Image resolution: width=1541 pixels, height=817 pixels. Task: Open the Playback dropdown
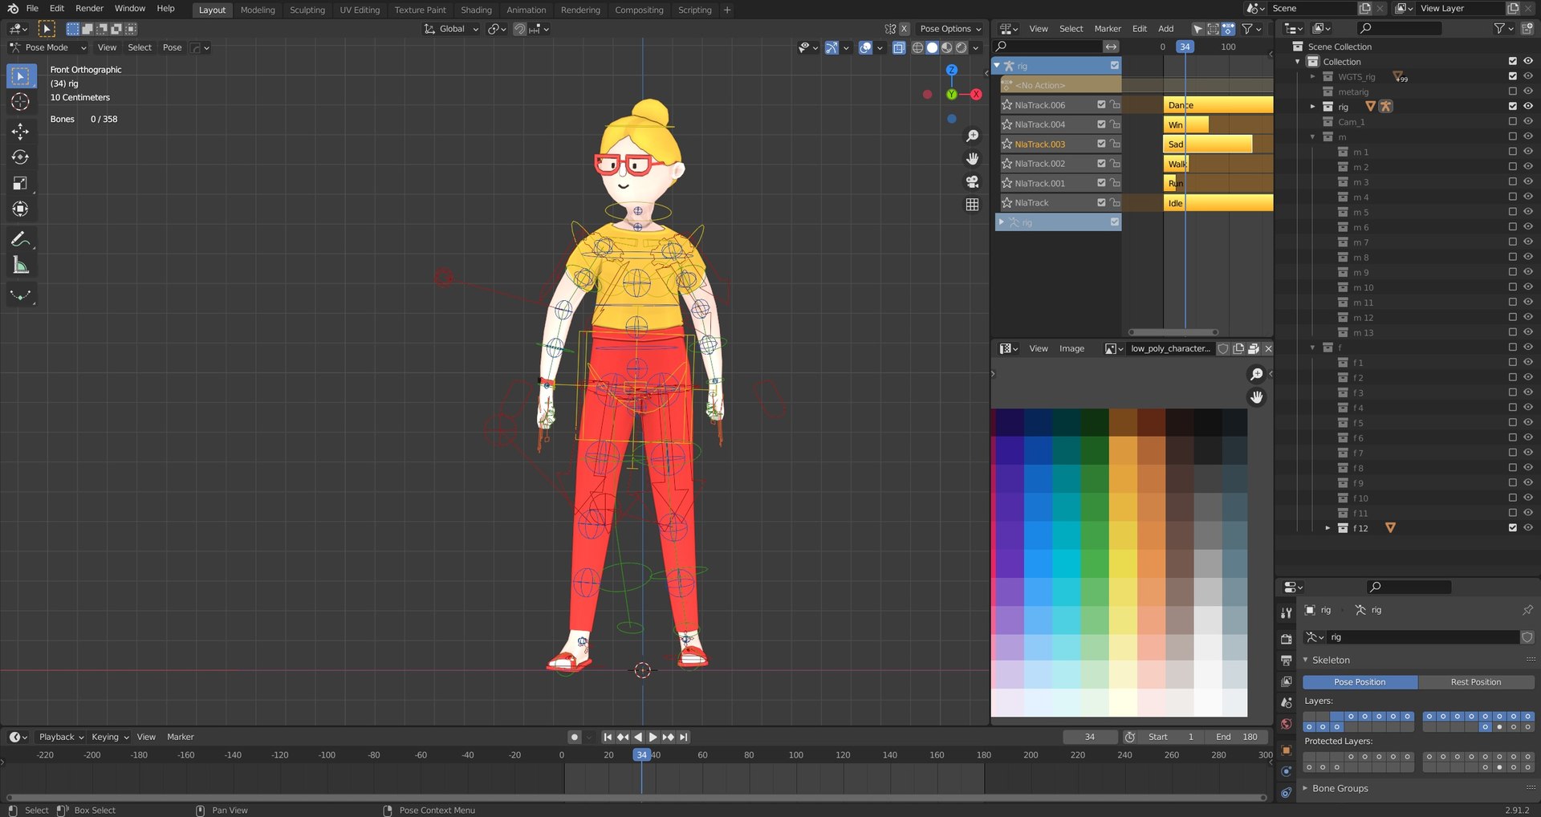tap(61, 737)
